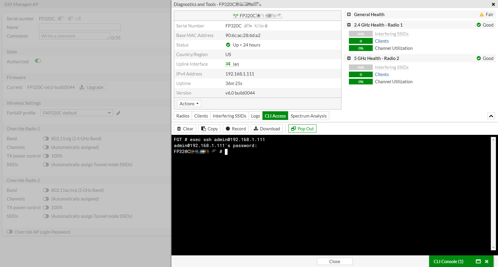Collapse the 2.4 GHz Health - Radio 1 section

click(x=349, y=25)
